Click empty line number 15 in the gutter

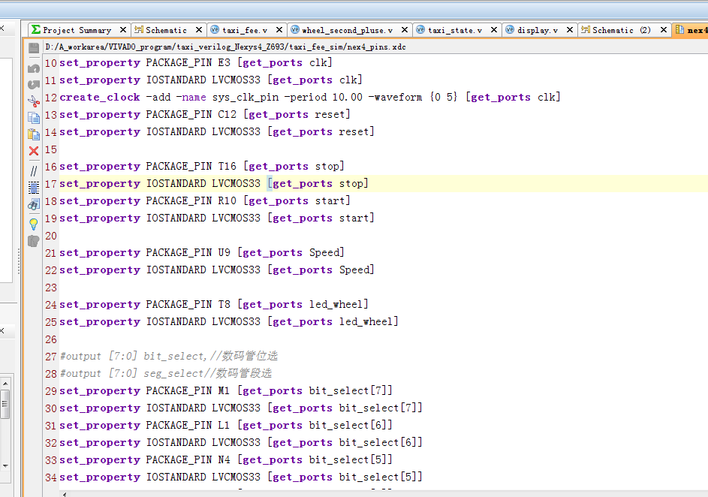coord(51,149)
